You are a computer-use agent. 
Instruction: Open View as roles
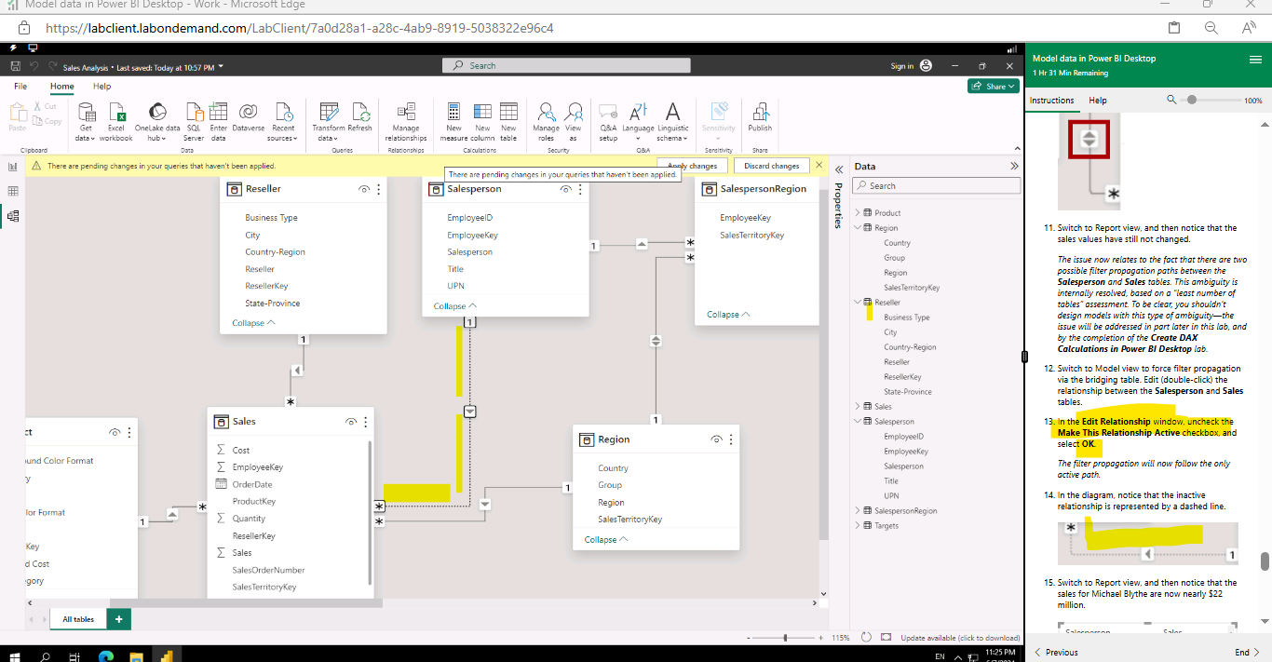pos(574,122)
